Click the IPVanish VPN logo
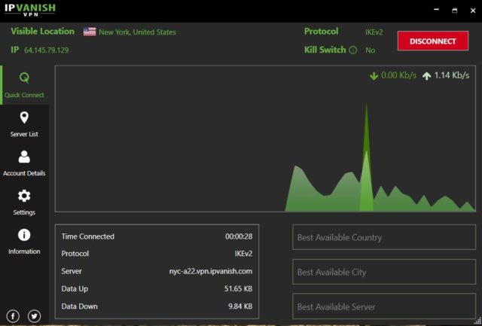 click(x=30, y=10)
